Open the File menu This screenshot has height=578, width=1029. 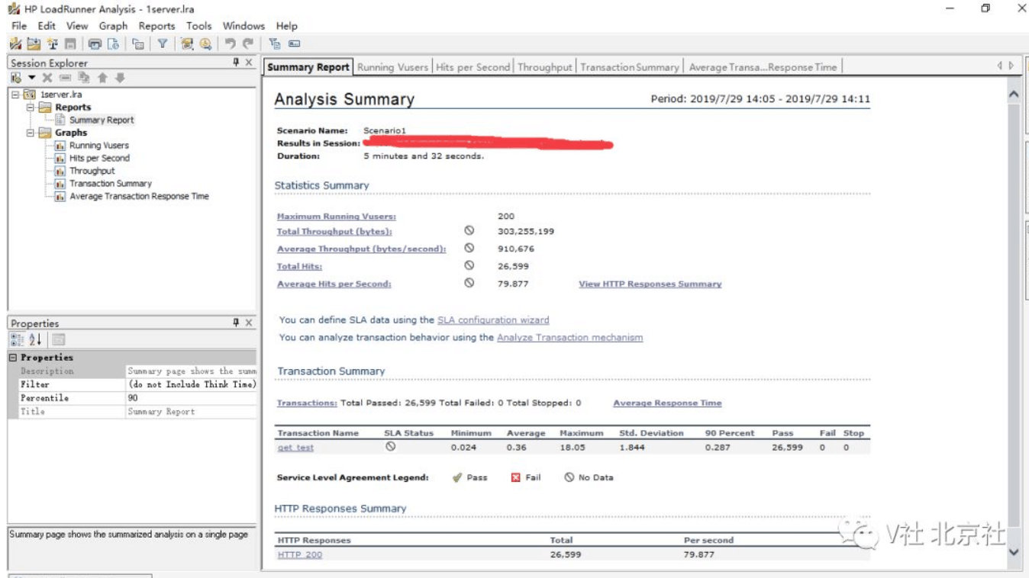[19, 26]
